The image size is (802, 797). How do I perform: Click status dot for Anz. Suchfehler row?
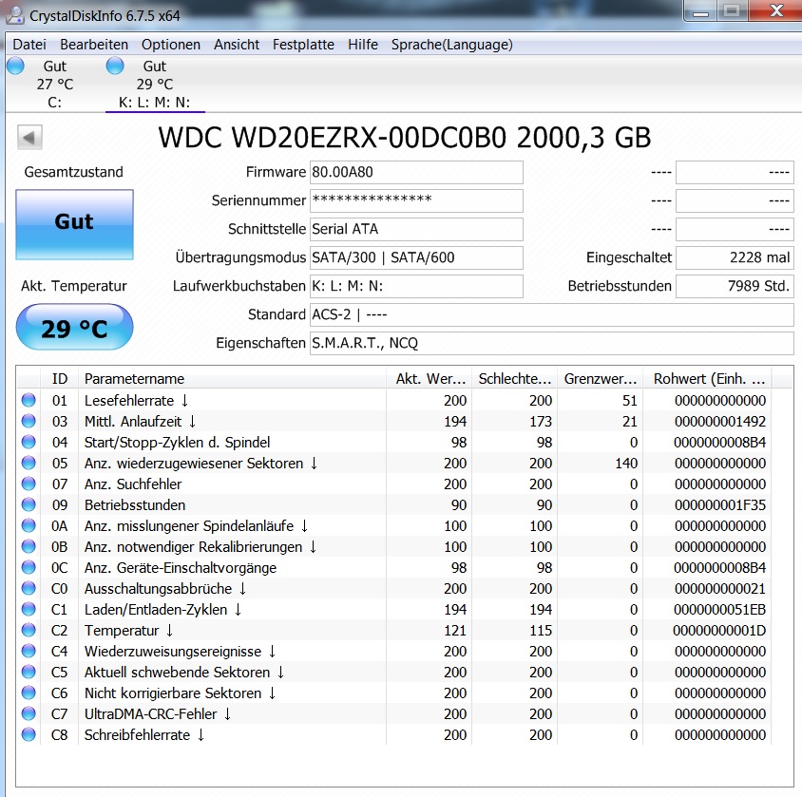coord(29,484)
